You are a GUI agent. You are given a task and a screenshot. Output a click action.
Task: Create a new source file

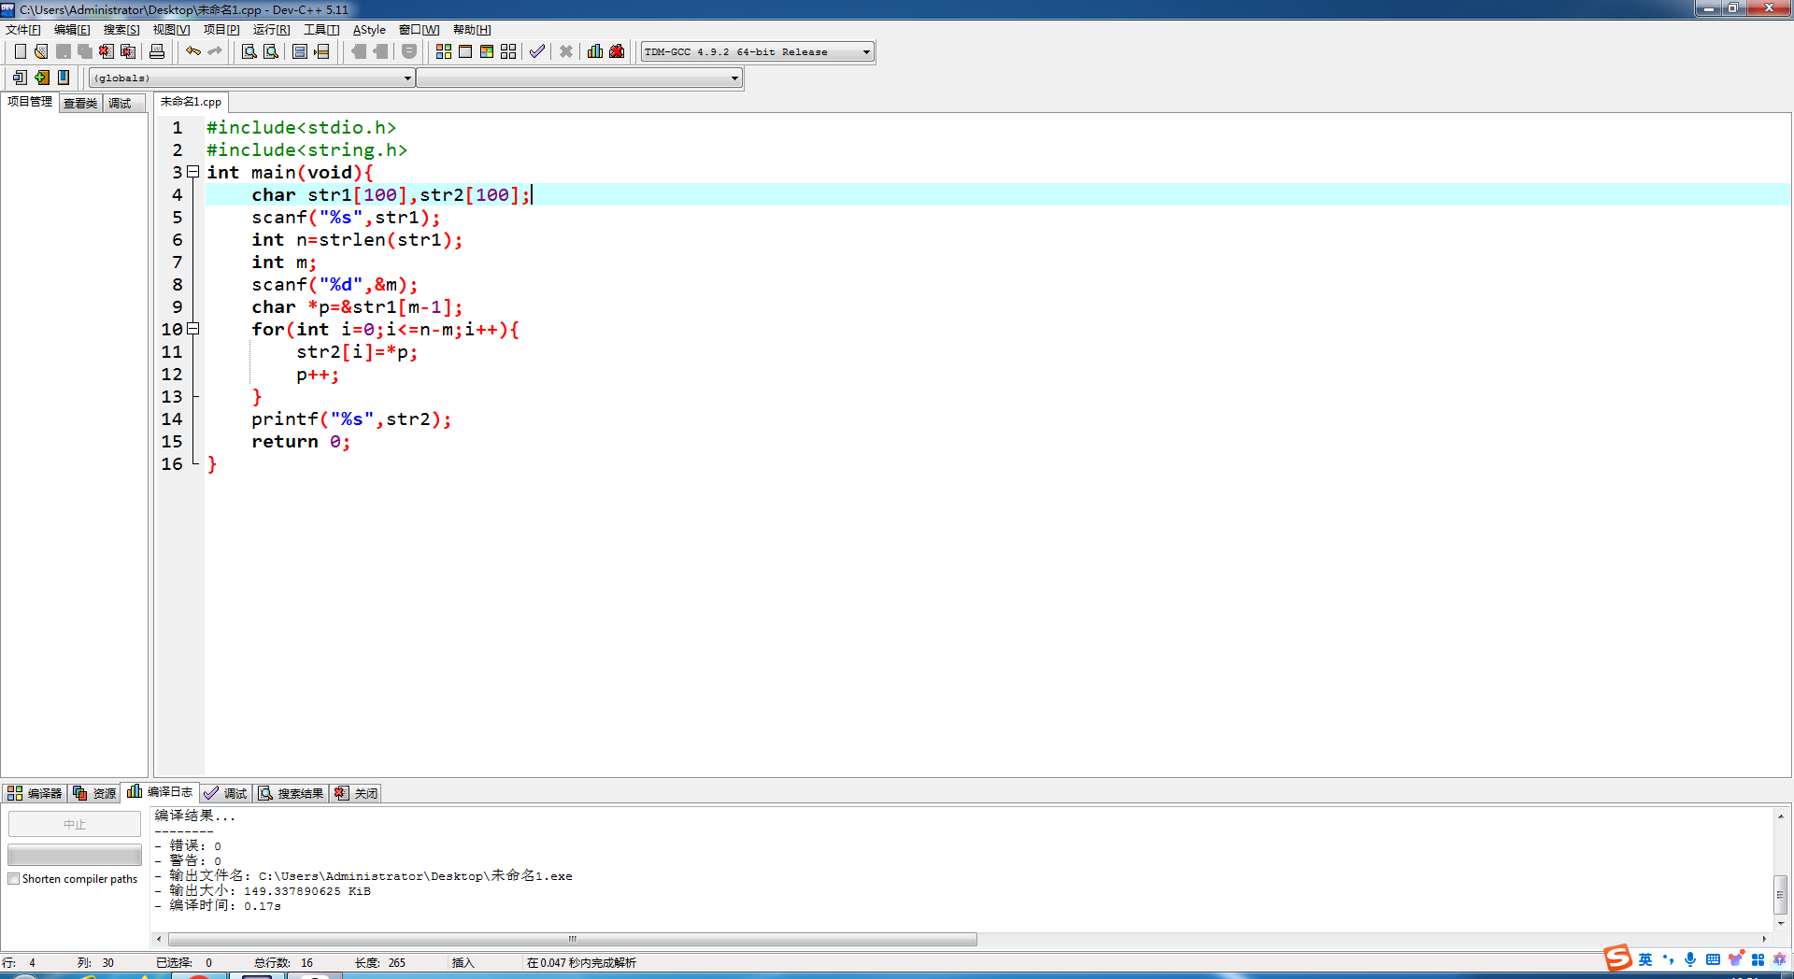20,51
